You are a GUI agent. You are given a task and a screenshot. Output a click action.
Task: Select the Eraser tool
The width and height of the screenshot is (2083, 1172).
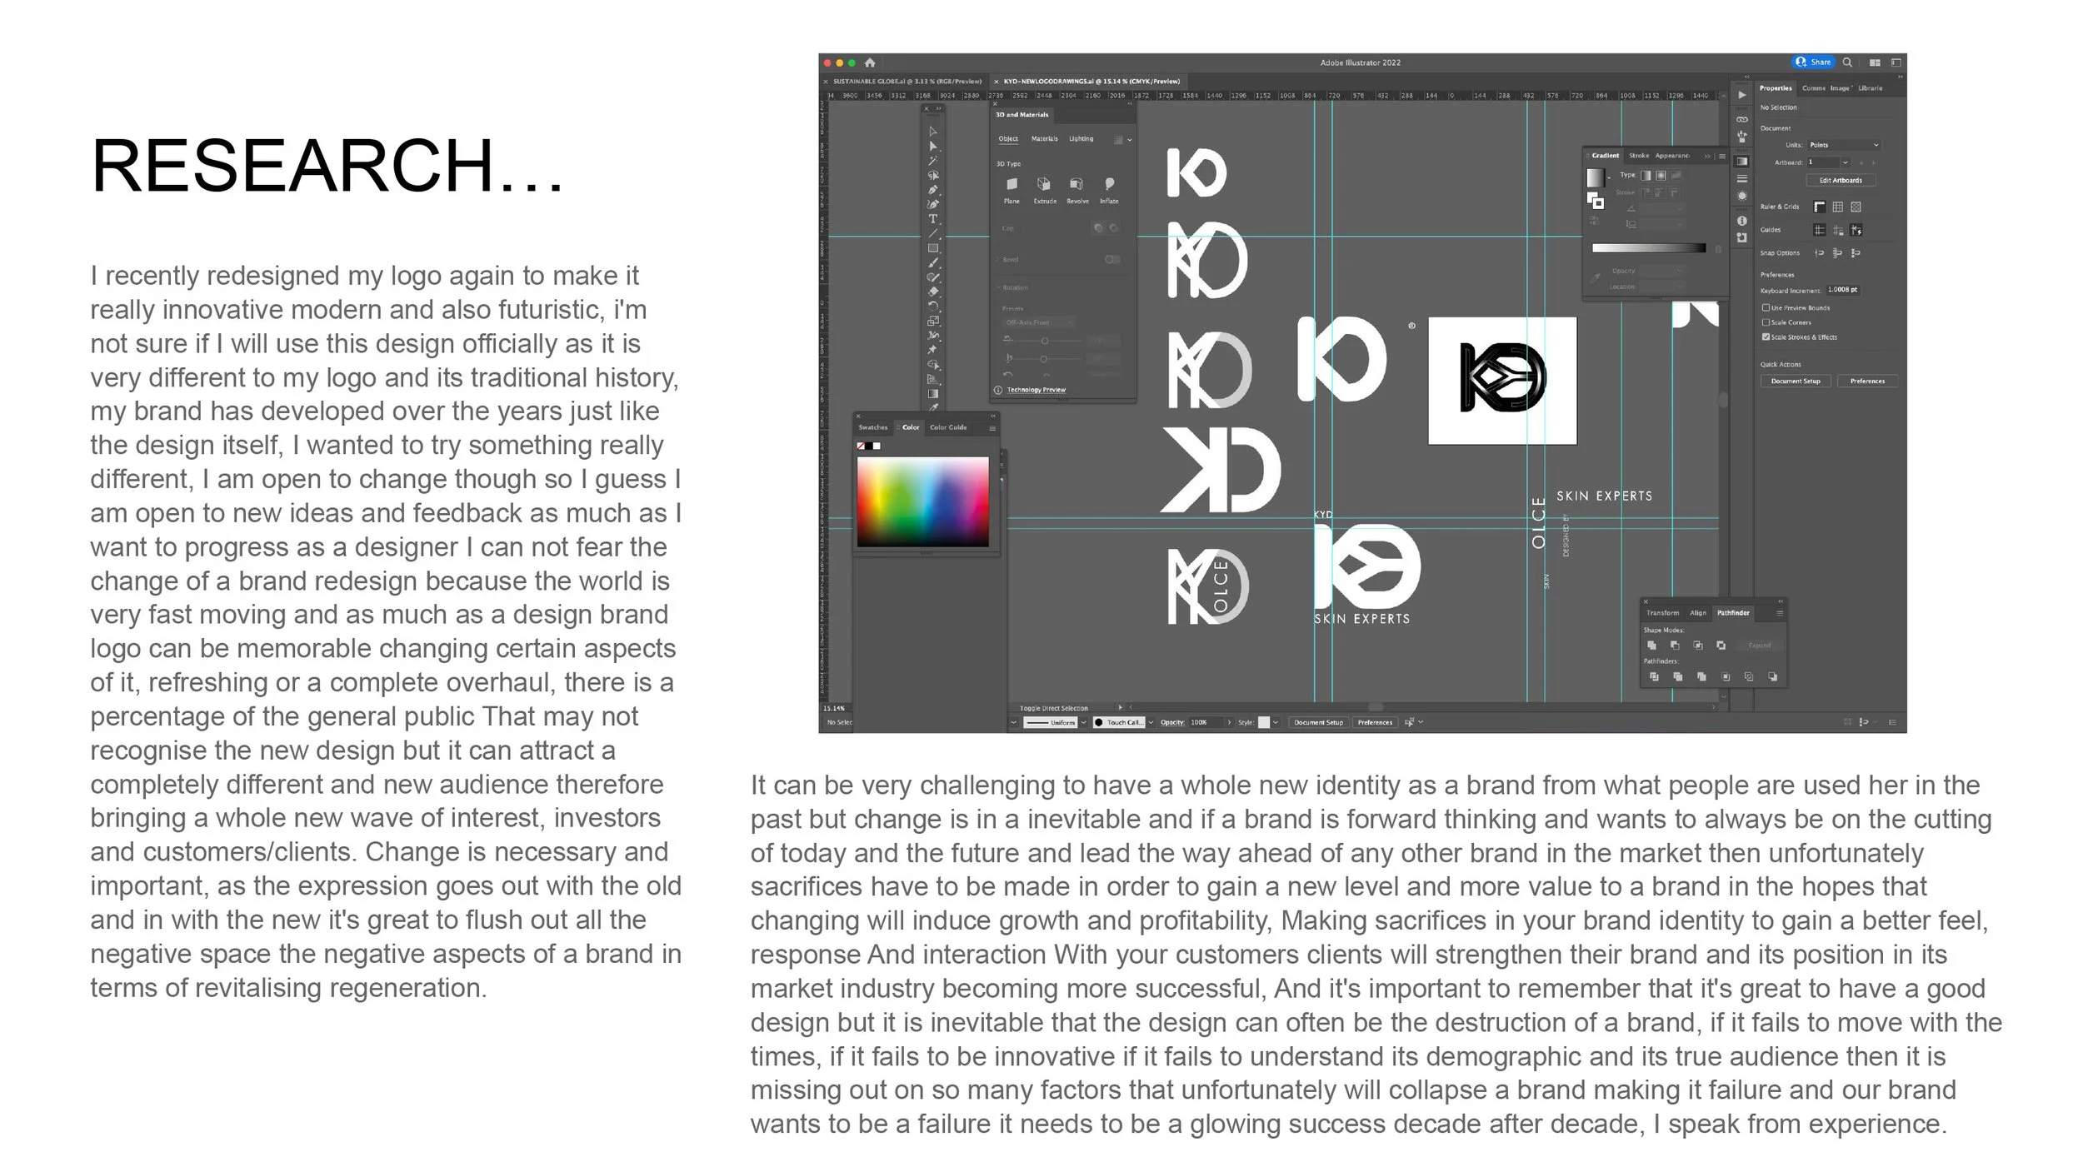pyautogui.click(x=933, y=292)
